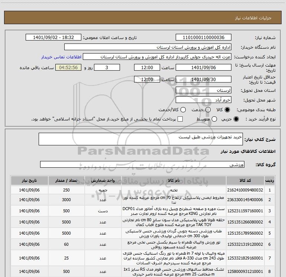Click the price validity date 1401/09/30 field
286x277 pixels.
tap(204, 79)
